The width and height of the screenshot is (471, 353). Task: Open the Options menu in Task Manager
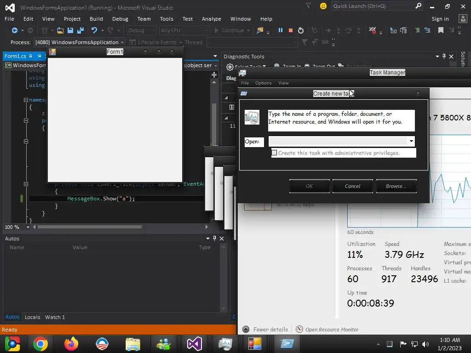point(264,83)
